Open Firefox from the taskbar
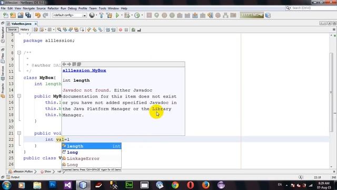Screen dimensions: 337x190 206,185
